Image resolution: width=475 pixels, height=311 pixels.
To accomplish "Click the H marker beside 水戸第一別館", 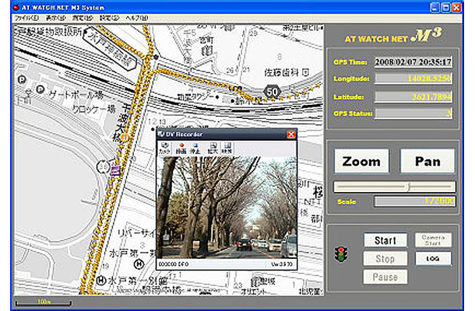I will coord(100,281).
